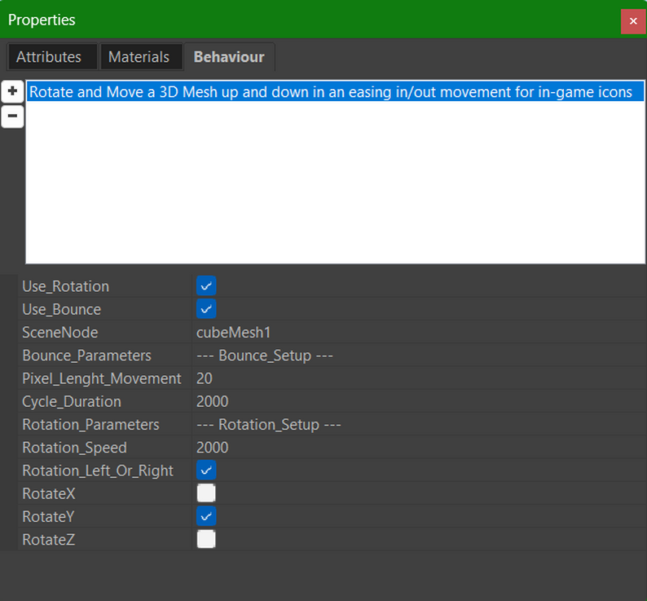Viewport: 647px width, 601px height.
Task: Uncheck the Use_Bounce option
Action: click(206, 309)
